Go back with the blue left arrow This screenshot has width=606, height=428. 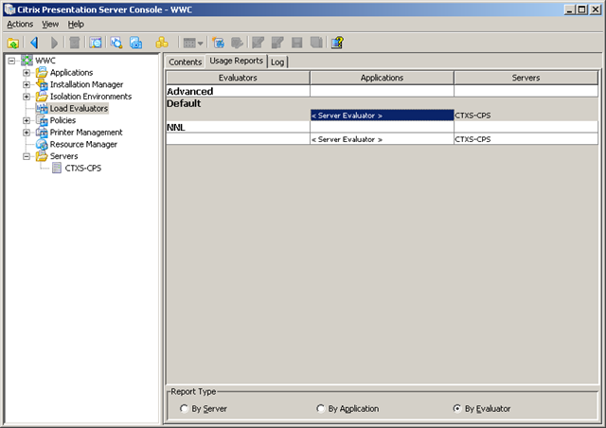[34, 43]
